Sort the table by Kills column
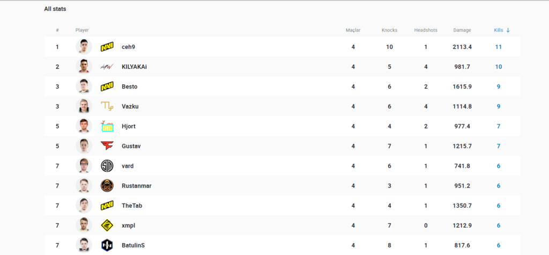 click(498, 30)
